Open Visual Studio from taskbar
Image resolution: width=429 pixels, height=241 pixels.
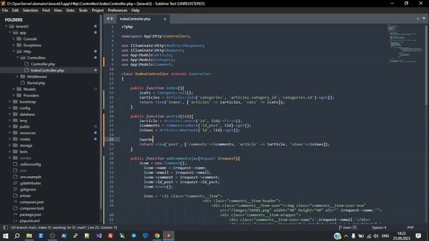(x=99, y=236)
